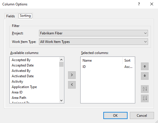158x123 pixels.
Task: Select the Sorting tab
Action: (25, 16)
